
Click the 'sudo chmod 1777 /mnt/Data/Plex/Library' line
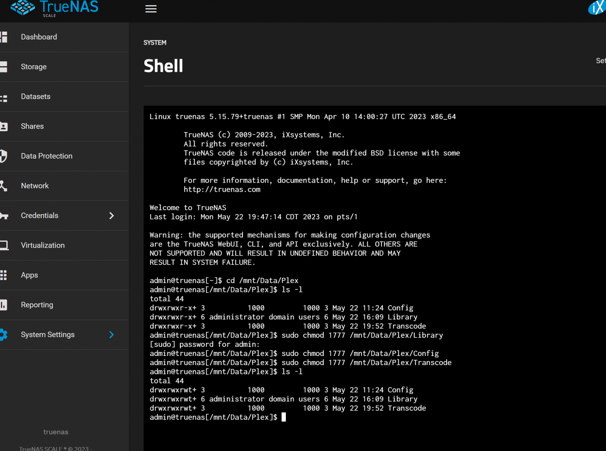click(296, 335)
